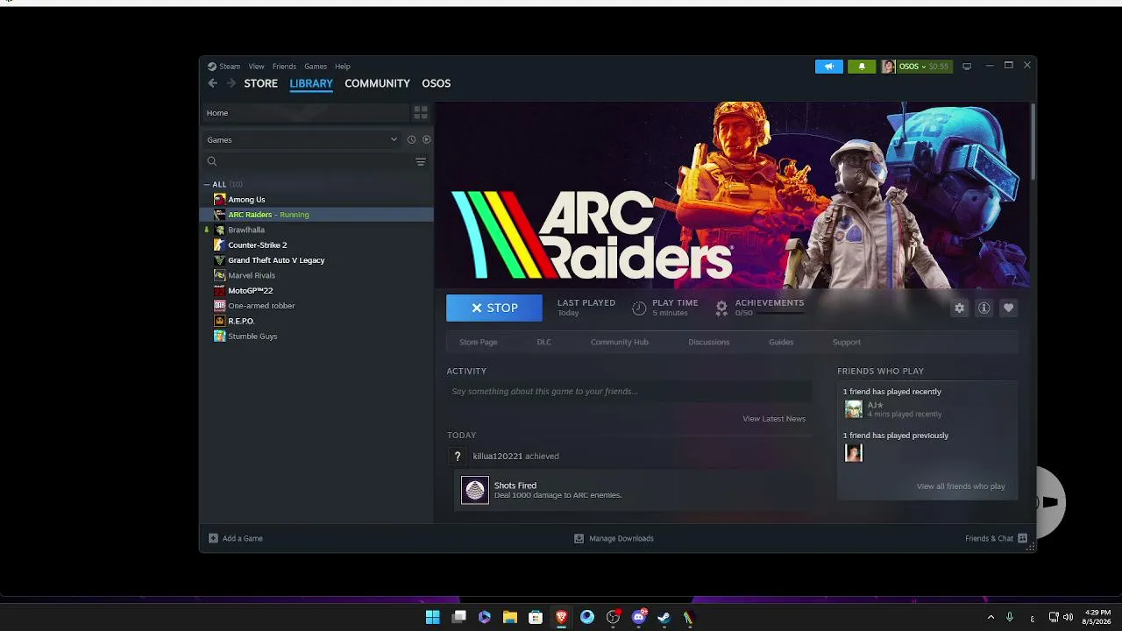Click the Stumble Guys game icon
Screen dimensions: 1122x631
point(219,337)
